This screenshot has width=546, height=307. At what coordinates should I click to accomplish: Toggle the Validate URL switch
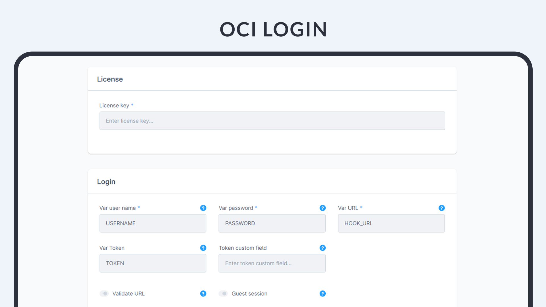[x=104, y=293]
